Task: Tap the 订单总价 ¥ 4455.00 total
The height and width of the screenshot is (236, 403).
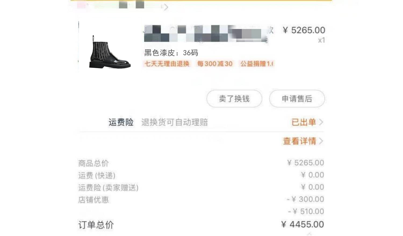Action: click(201, 224)
